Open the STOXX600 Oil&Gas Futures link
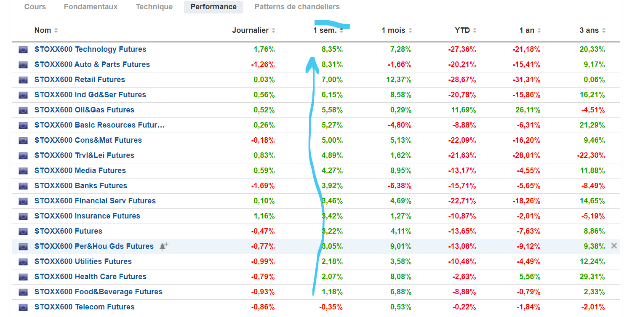The height and width of the screenshot is (317, 632). pos(84,110)
